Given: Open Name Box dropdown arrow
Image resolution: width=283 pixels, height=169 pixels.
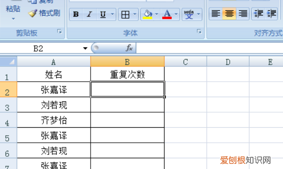Looking at the screenshot, I should point(85,48).
